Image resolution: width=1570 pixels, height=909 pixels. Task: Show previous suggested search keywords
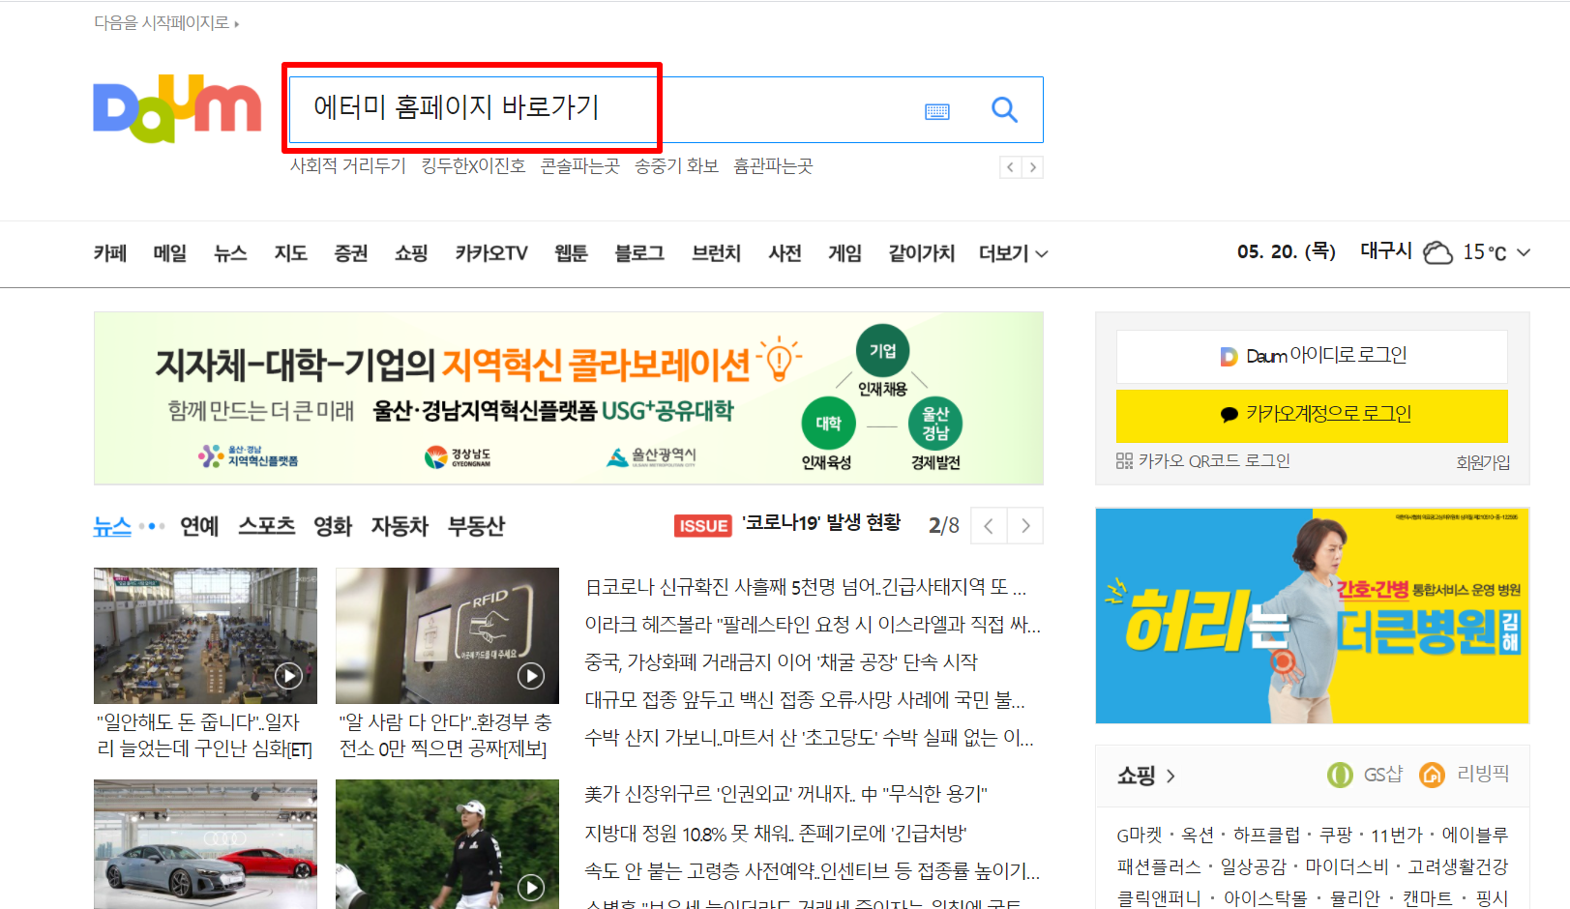1011,167
